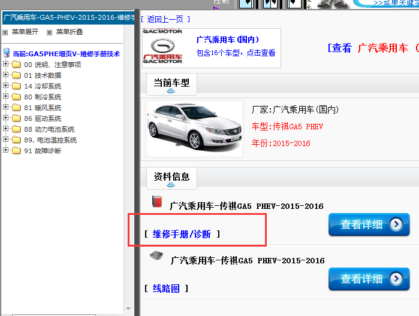
Task: Select tree item 14 冷却系统
Action: click(x=43, y=86)
